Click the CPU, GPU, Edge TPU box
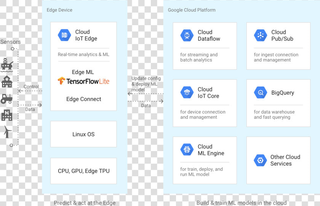The width and height of the screenshot is (320, 206). click(x=83, y=171)
